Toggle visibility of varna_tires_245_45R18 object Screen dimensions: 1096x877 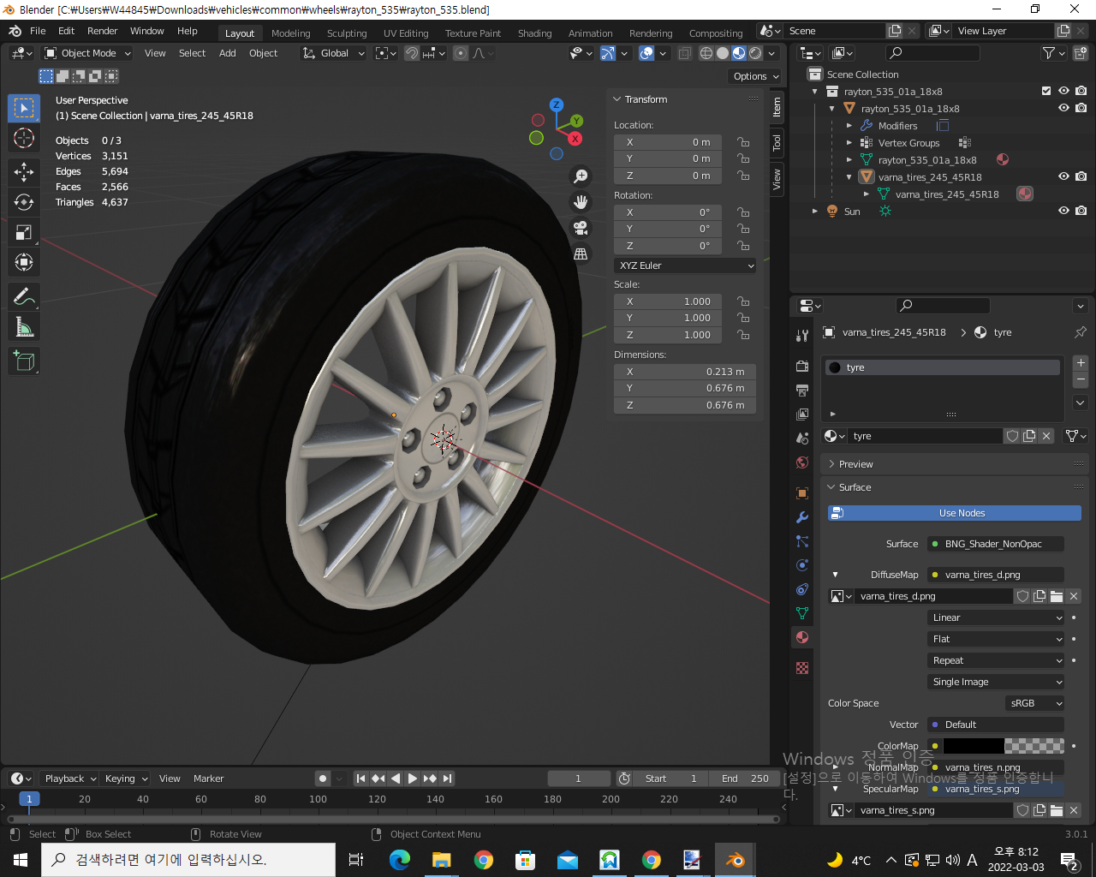(x=1063, y=176)
